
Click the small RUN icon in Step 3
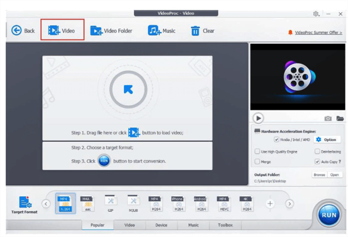coord(104,160)
